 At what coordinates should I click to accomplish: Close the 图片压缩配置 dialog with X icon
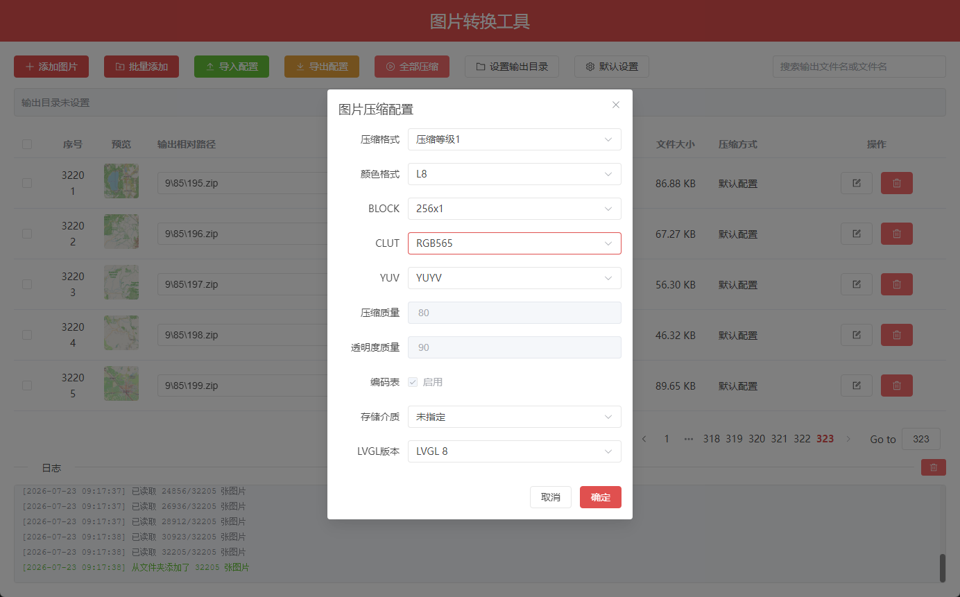pyautogui.click(x=615, y=105)
